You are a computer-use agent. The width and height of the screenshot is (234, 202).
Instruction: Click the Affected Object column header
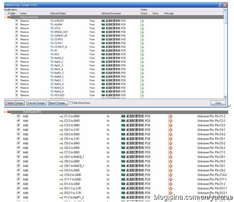(x=58, y=13)
